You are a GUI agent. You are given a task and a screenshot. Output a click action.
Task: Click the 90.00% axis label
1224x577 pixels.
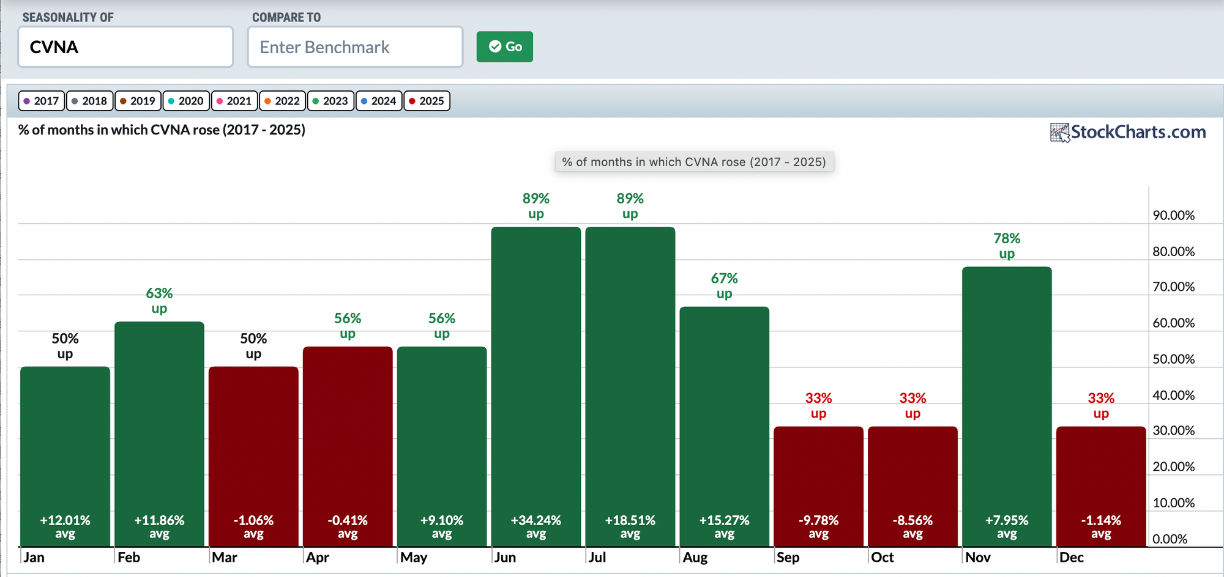[x=1174, y=215]
